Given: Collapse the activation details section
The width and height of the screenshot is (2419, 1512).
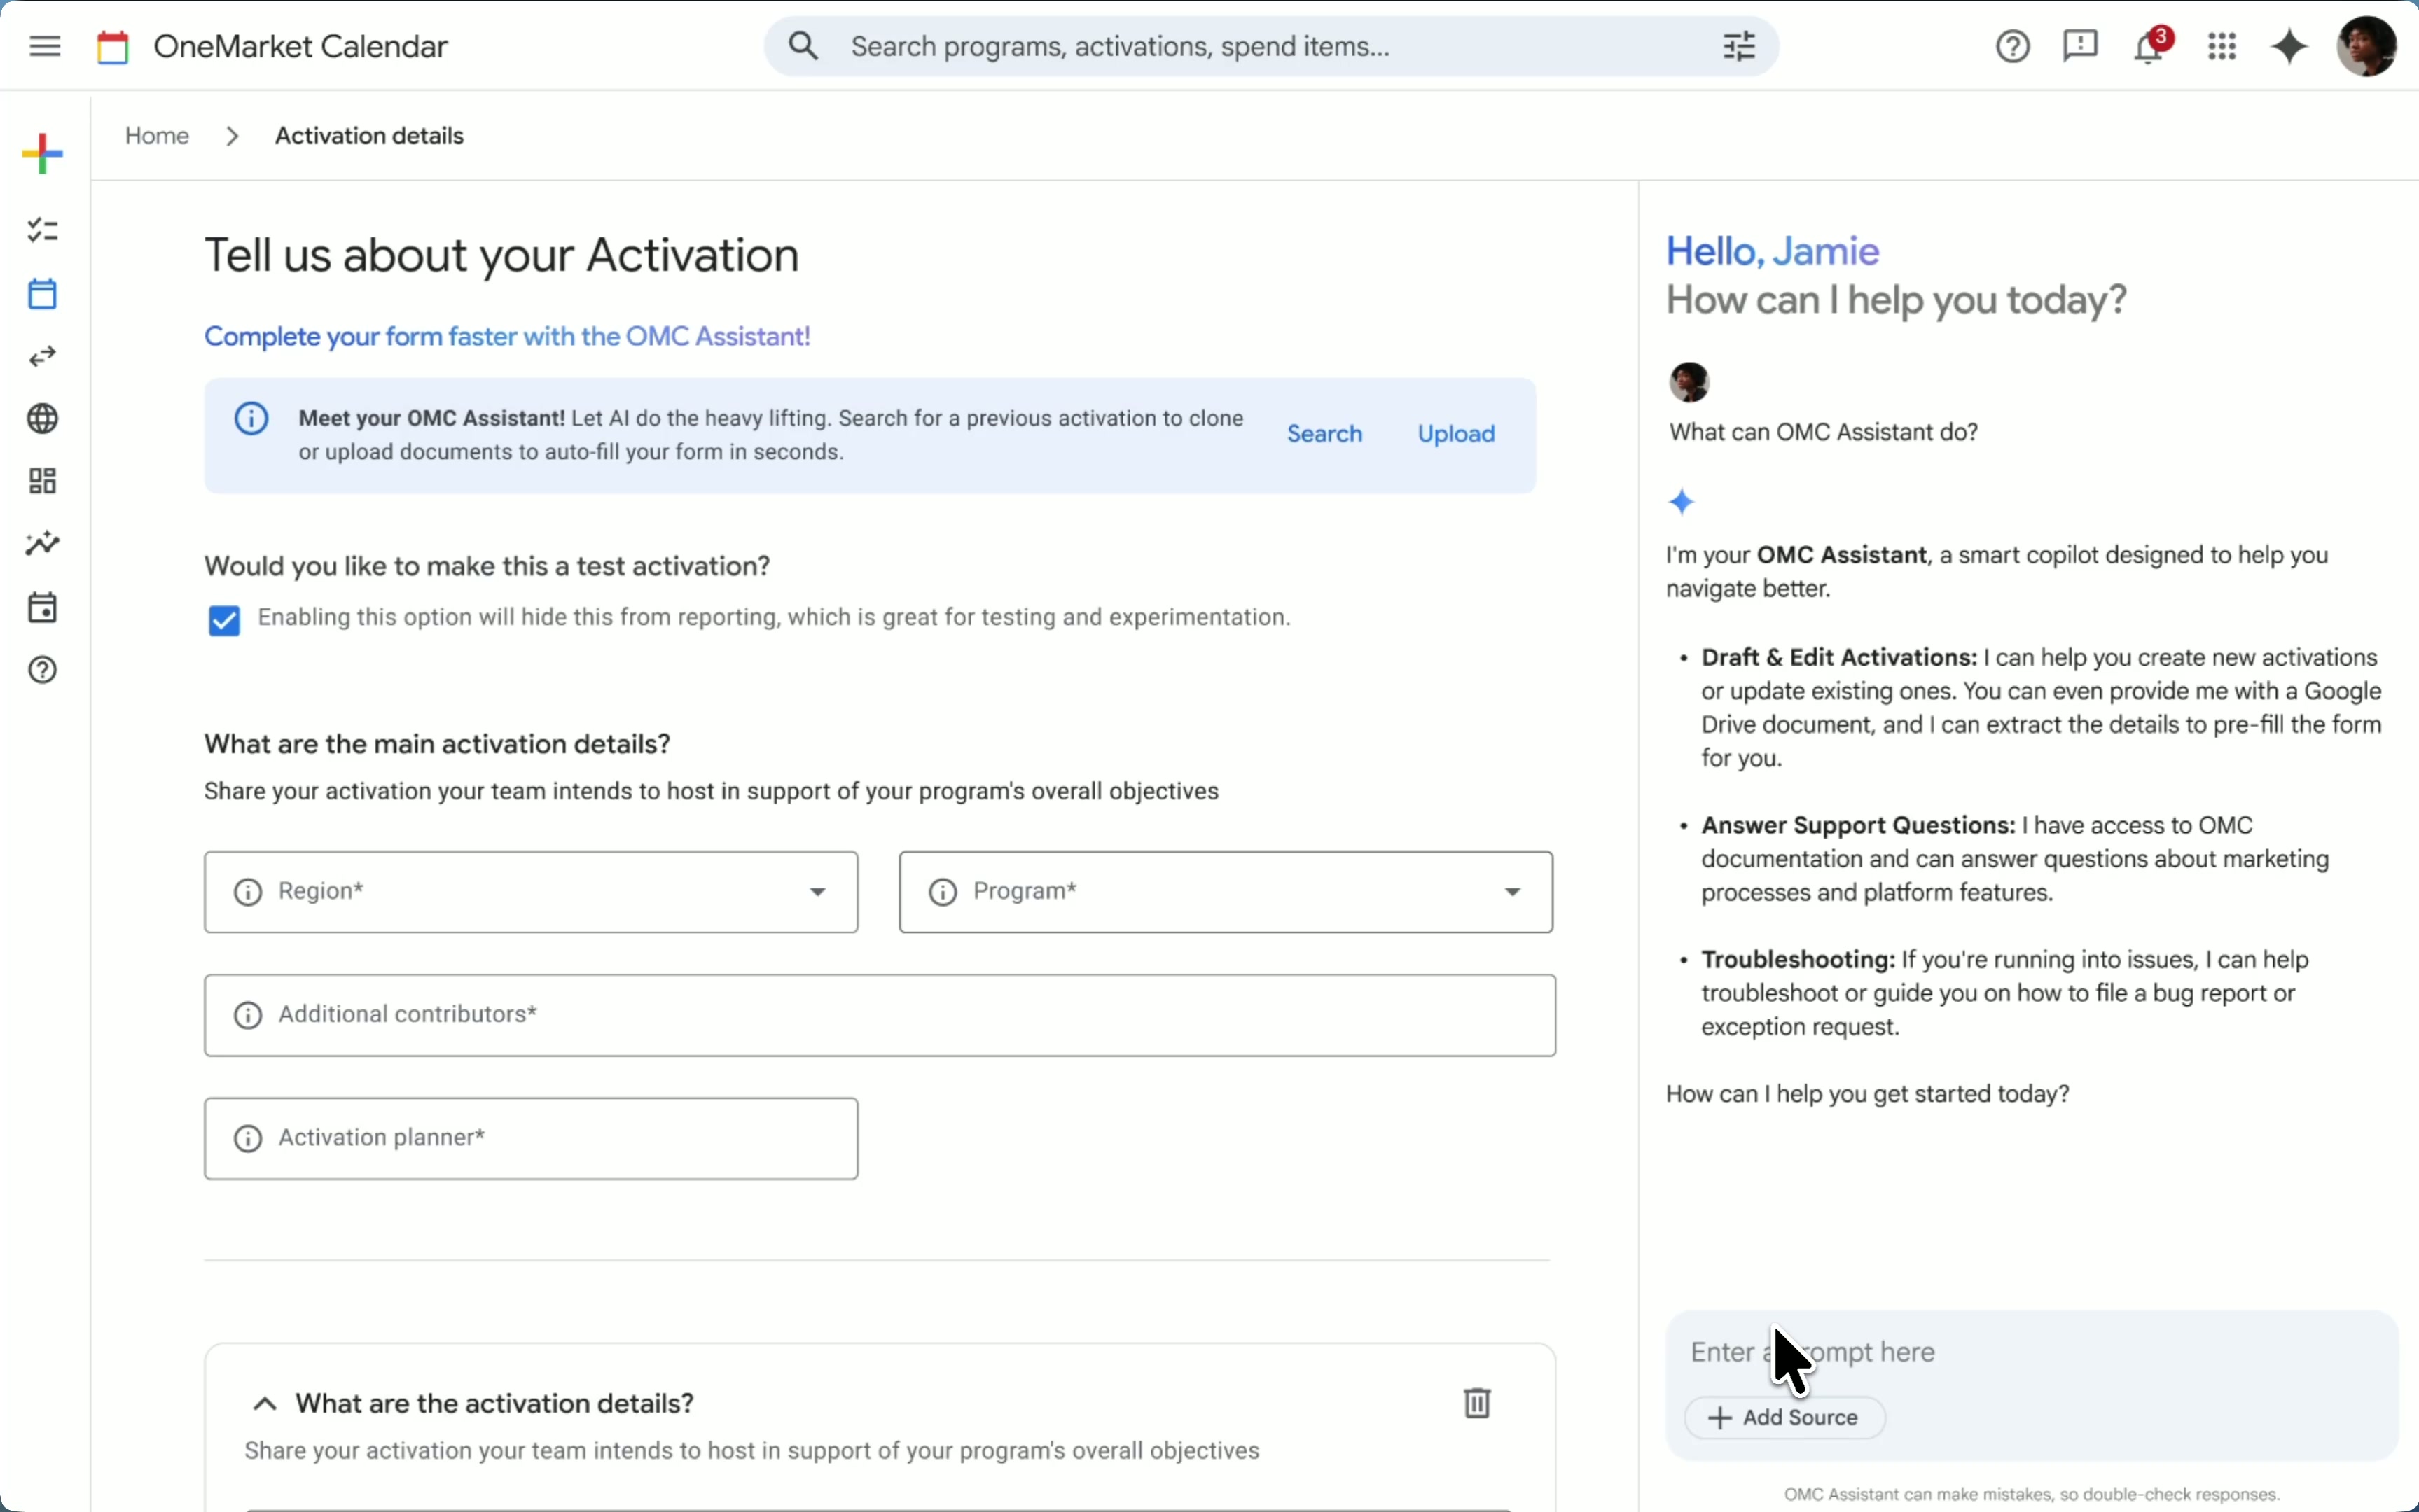Looking at the screenshot, I should (264, 1404).
